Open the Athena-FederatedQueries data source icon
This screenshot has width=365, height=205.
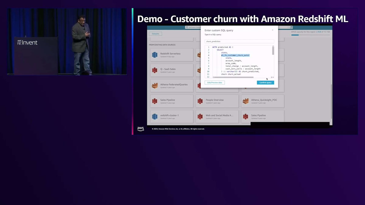(x=155, y=86)
